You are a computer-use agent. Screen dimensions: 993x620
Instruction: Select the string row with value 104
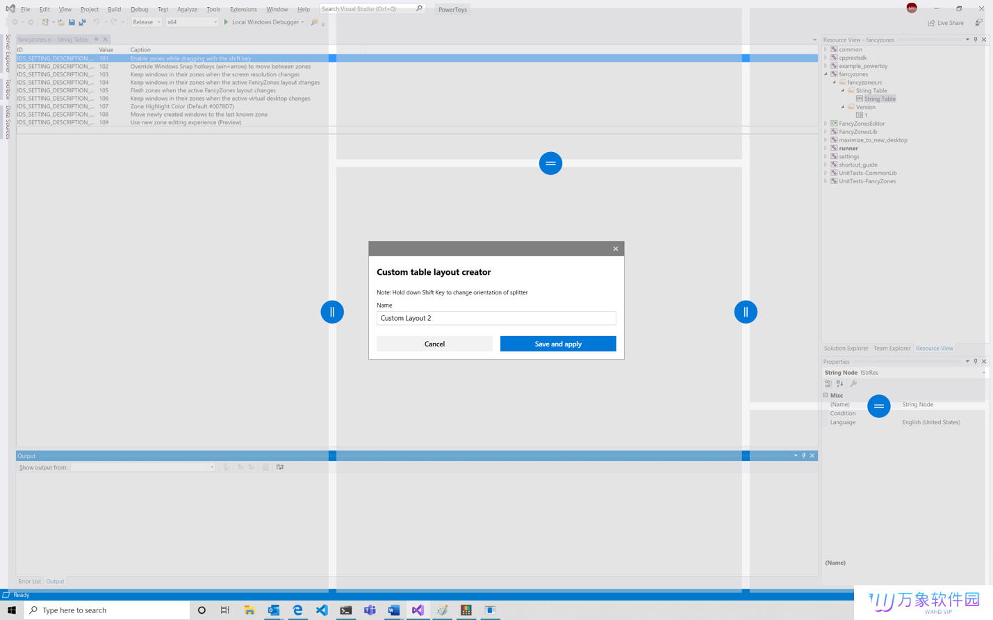417,83
